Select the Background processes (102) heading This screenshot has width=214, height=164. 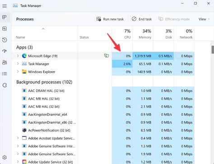tap(44, 82)
